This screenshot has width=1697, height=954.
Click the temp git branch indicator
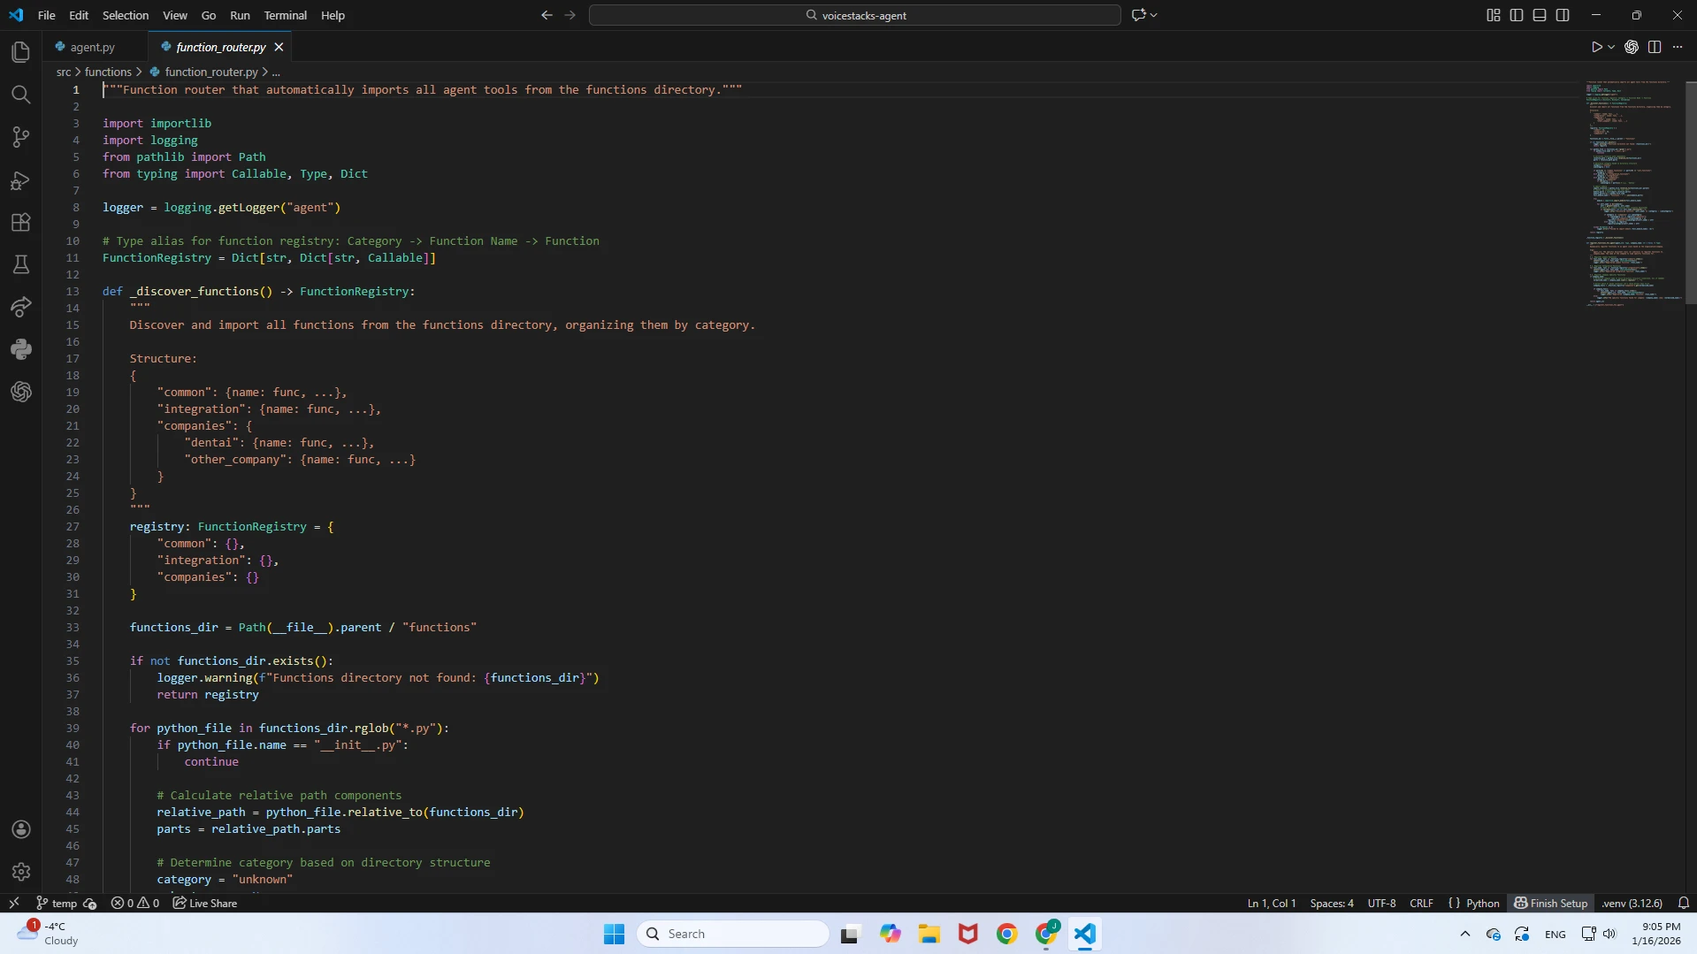(57, 903)
